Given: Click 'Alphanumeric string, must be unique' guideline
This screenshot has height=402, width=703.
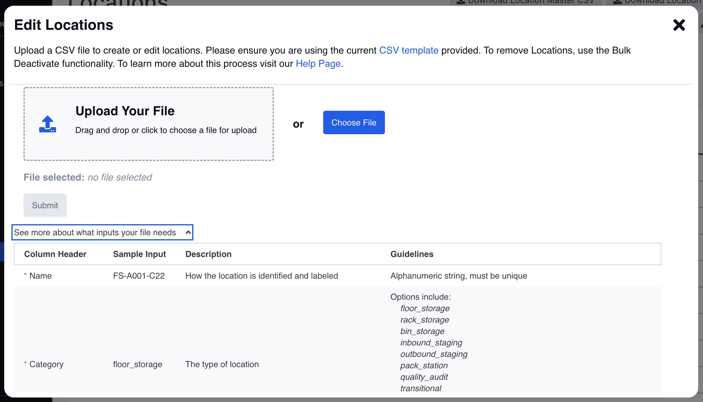Looking at the screenshot, I should tap(459, 276).
